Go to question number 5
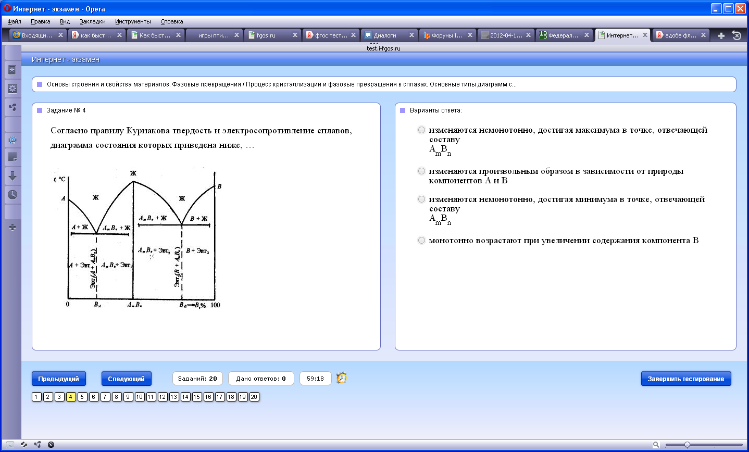 pyautogui.click(x=82, y=397)
